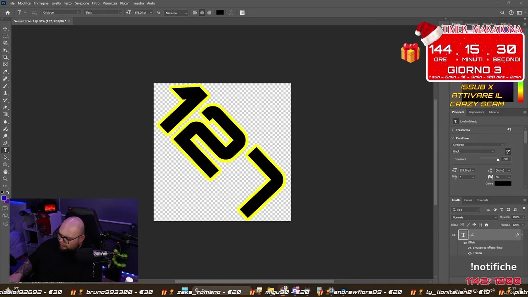Right align text in options bar
Screen dimensions: 528x297
click(209, 13)
